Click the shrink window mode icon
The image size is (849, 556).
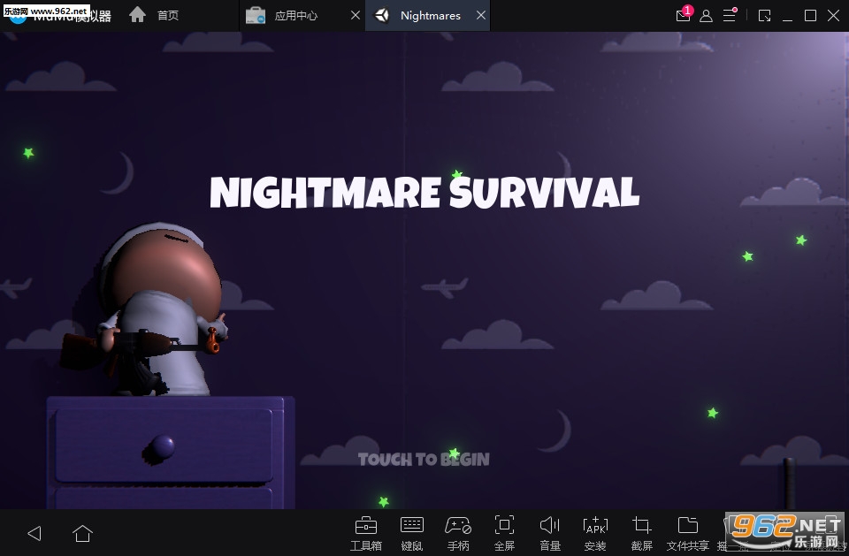click(764, 16)
